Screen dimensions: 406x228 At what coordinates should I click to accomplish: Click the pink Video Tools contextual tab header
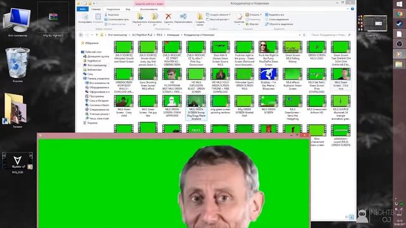pyautogui.click(x=149, y=4)
